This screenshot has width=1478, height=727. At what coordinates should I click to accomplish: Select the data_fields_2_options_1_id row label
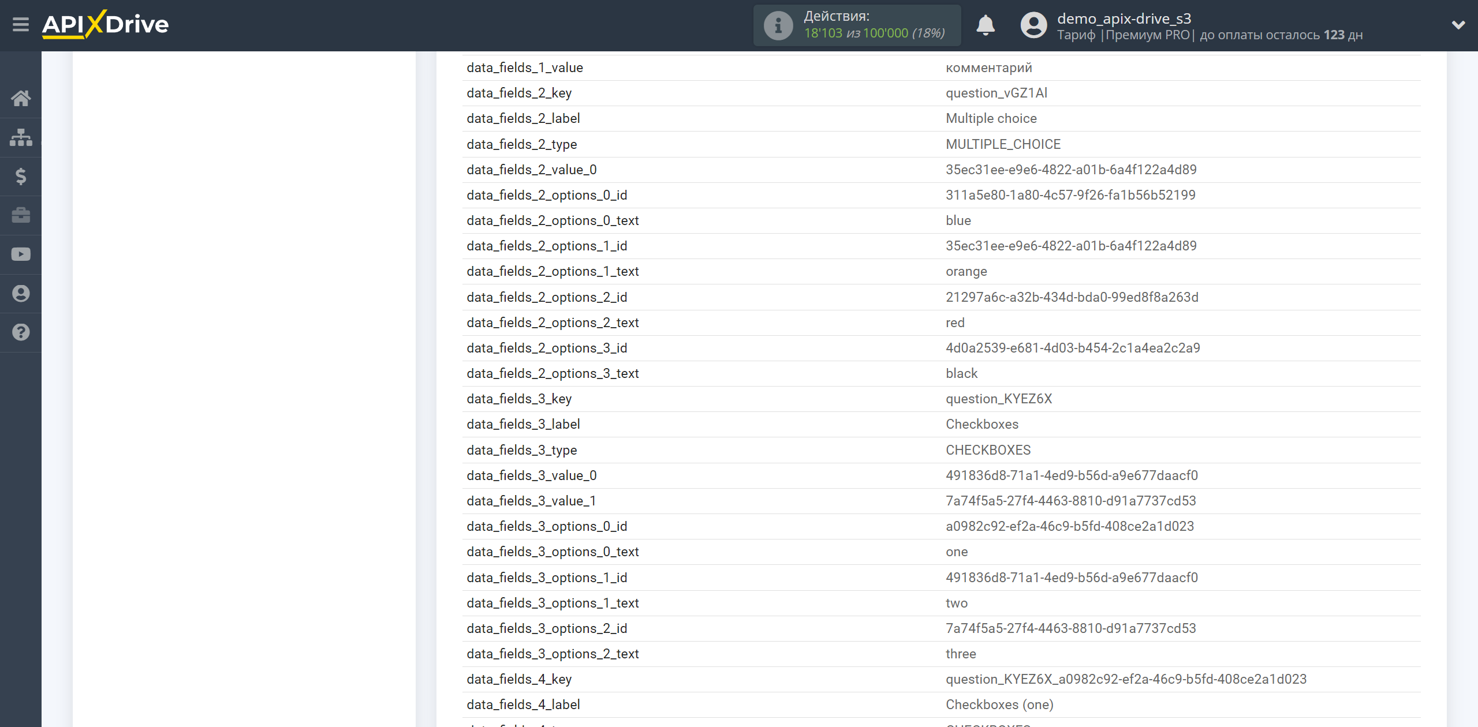point(547,246)
